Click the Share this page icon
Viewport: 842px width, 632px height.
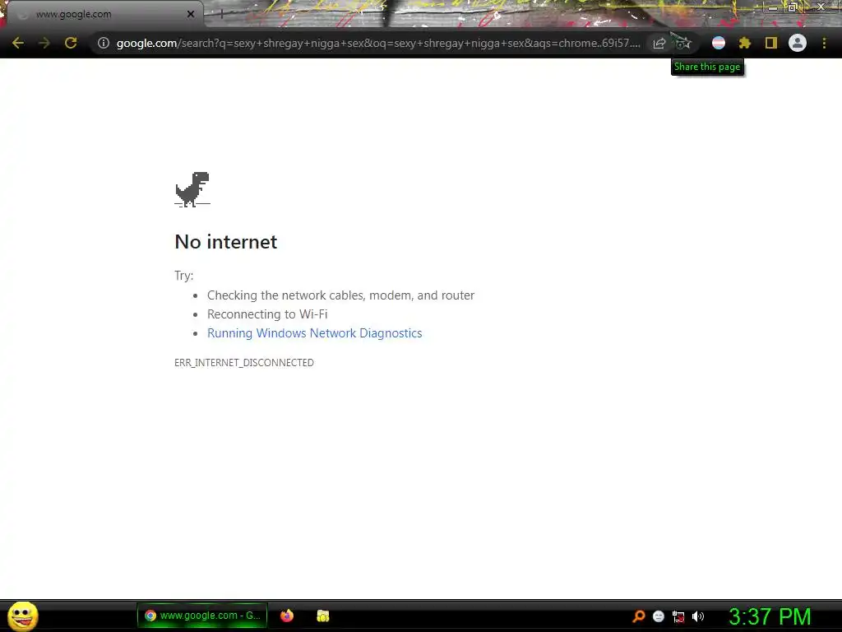coord(659,44)
